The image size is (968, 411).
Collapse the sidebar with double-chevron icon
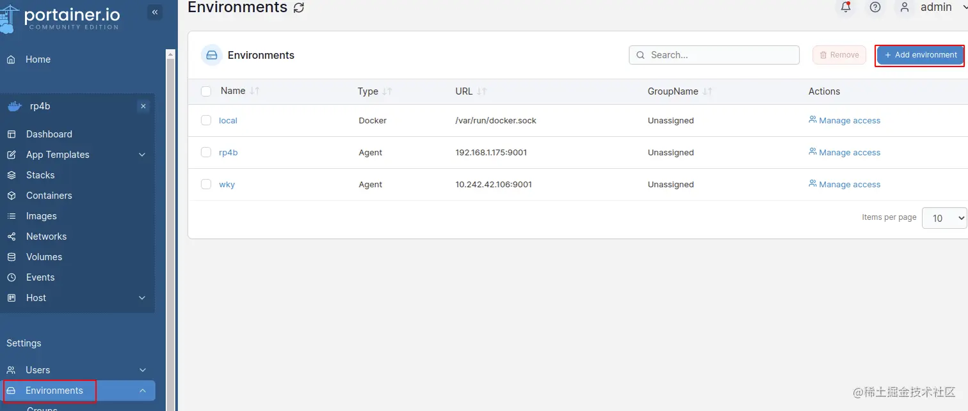click(x=154, y=12)
